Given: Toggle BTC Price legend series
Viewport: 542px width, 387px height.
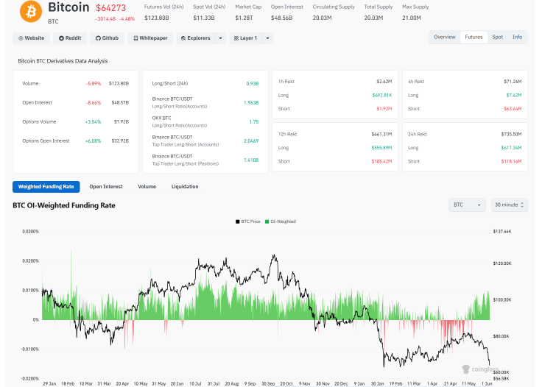Looking at the screenshot, I should click(x=248, y=221).
